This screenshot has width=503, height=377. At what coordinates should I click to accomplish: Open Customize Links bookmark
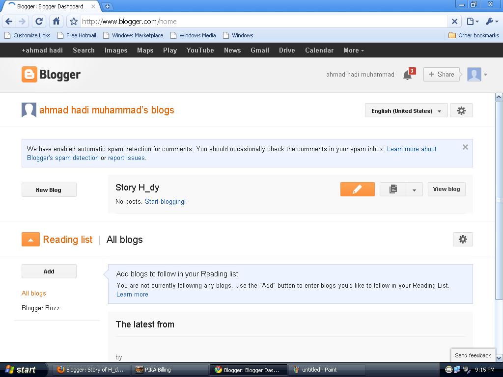[x=28, y=35]
